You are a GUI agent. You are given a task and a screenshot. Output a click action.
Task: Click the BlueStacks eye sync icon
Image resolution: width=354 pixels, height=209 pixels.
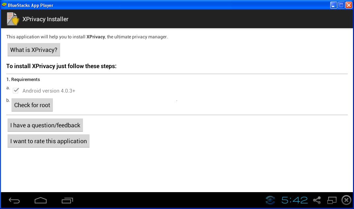click(270, 200)
